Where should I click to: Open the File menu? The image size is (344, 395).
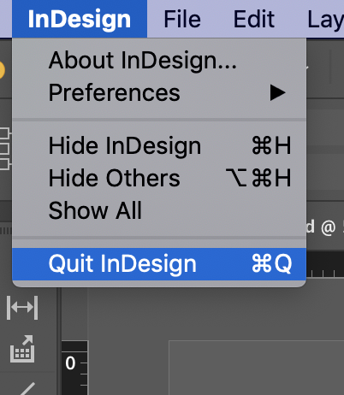coord(182,19)
